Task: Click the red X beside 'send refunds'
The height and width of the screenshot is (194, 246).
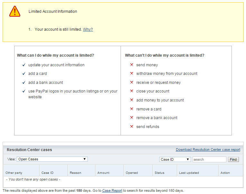Action: 132,127
